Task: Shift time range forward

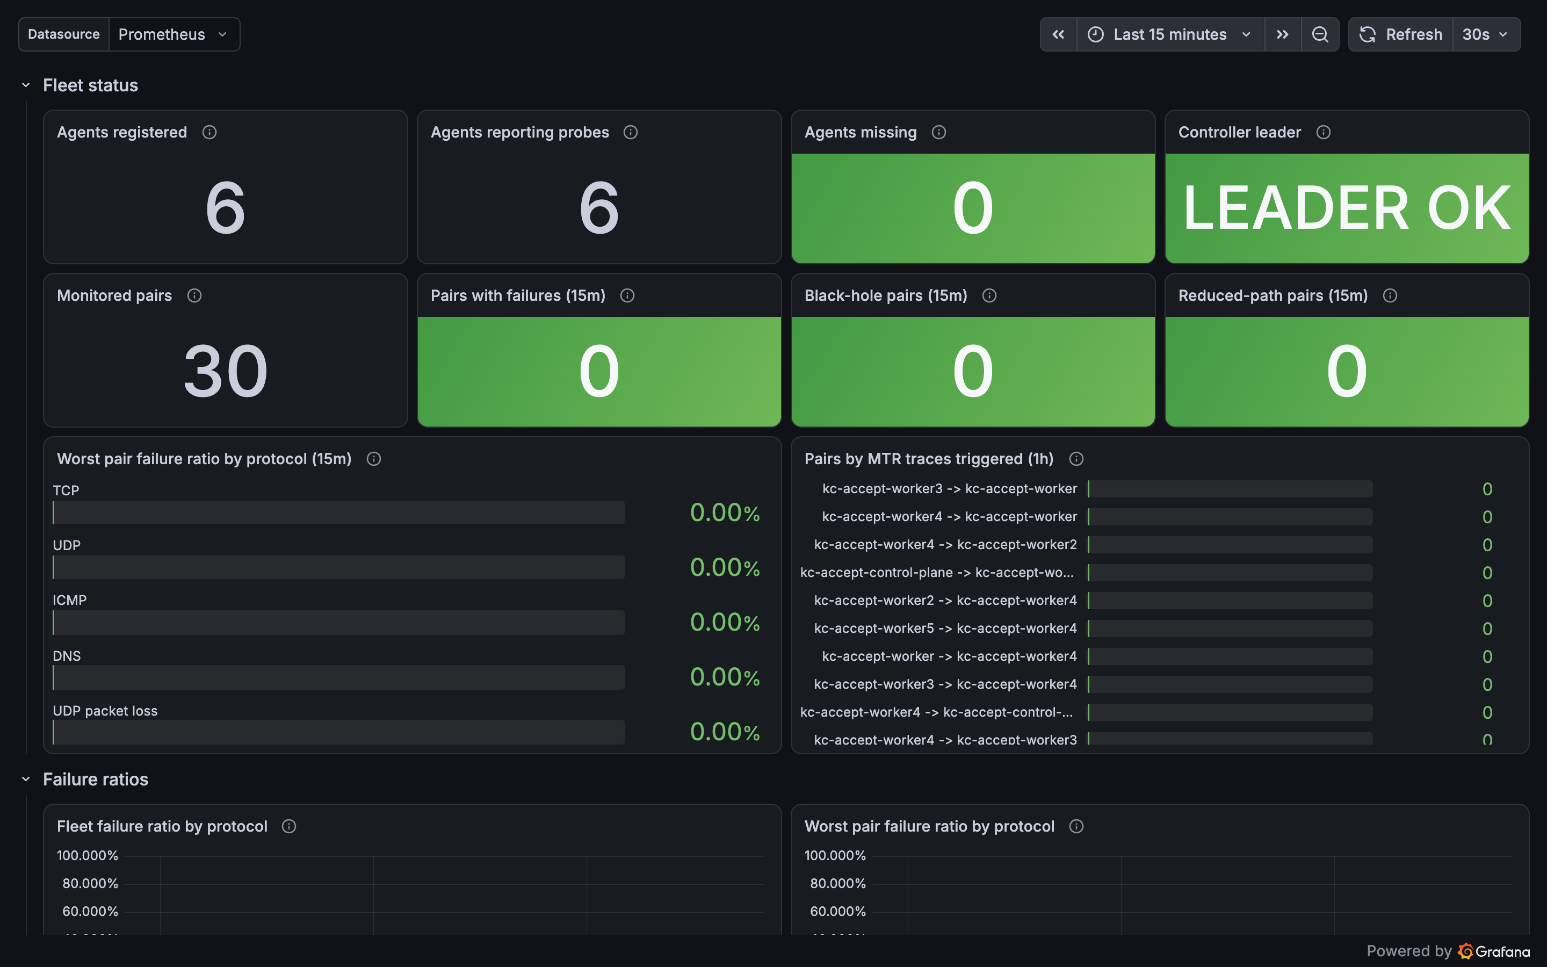Action: coord(1282,34)
